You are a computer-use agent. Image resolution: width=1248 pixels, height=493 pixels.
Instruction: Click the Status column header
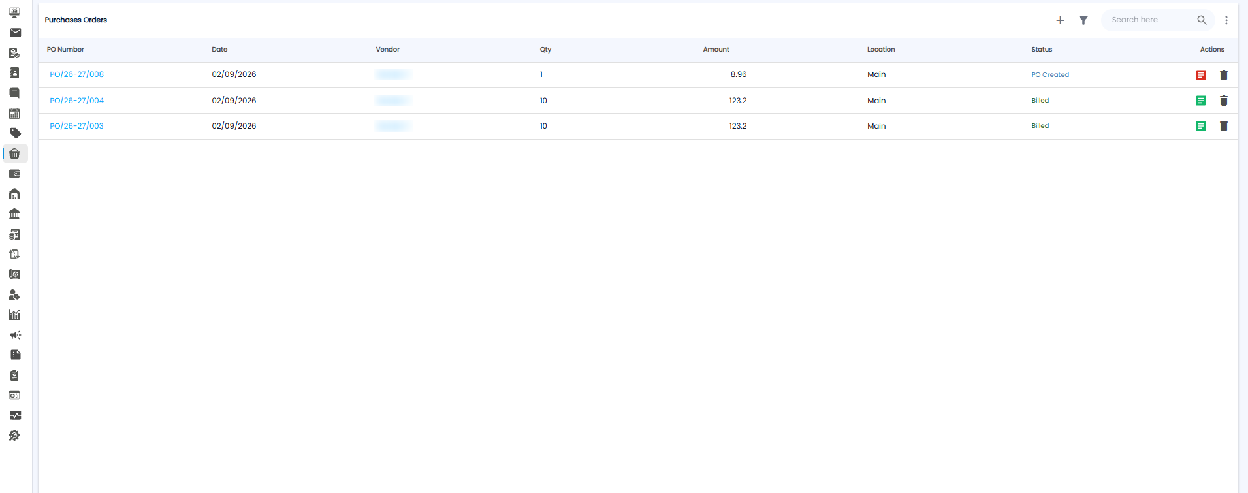1042,50
